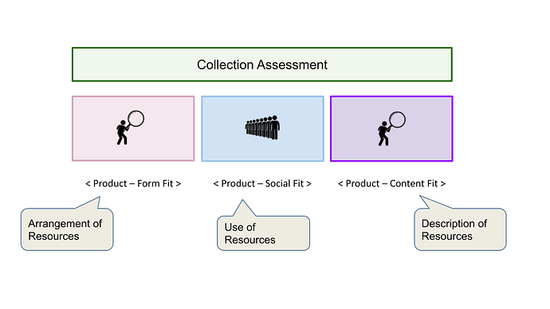Select the crowd of people icon

262,127
